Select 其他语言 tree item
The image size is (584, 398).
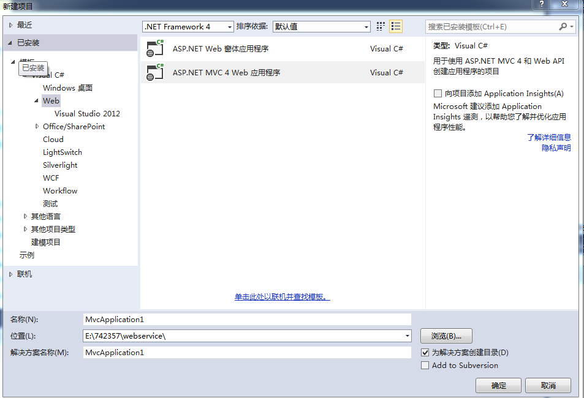click(x=45, y=216)
